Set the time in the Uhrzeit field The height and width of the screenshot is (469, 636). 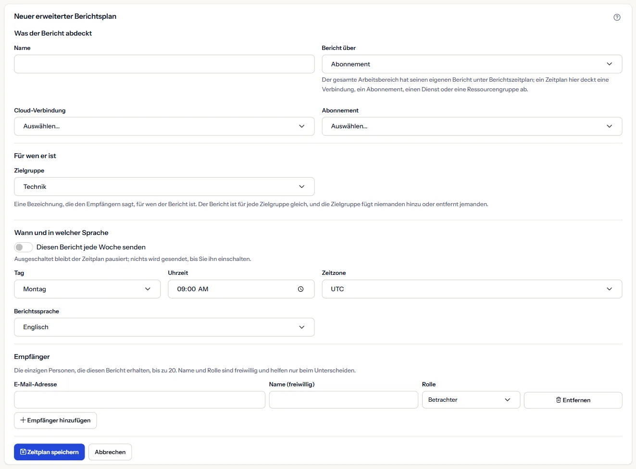point(241,289)
